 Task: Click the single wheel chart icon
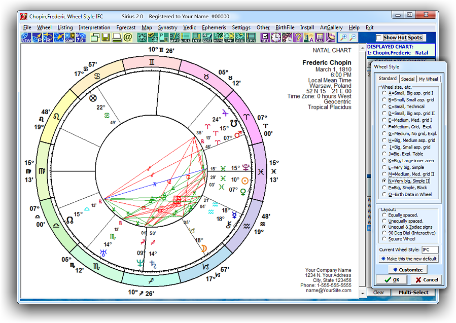[x=142, y=38]
